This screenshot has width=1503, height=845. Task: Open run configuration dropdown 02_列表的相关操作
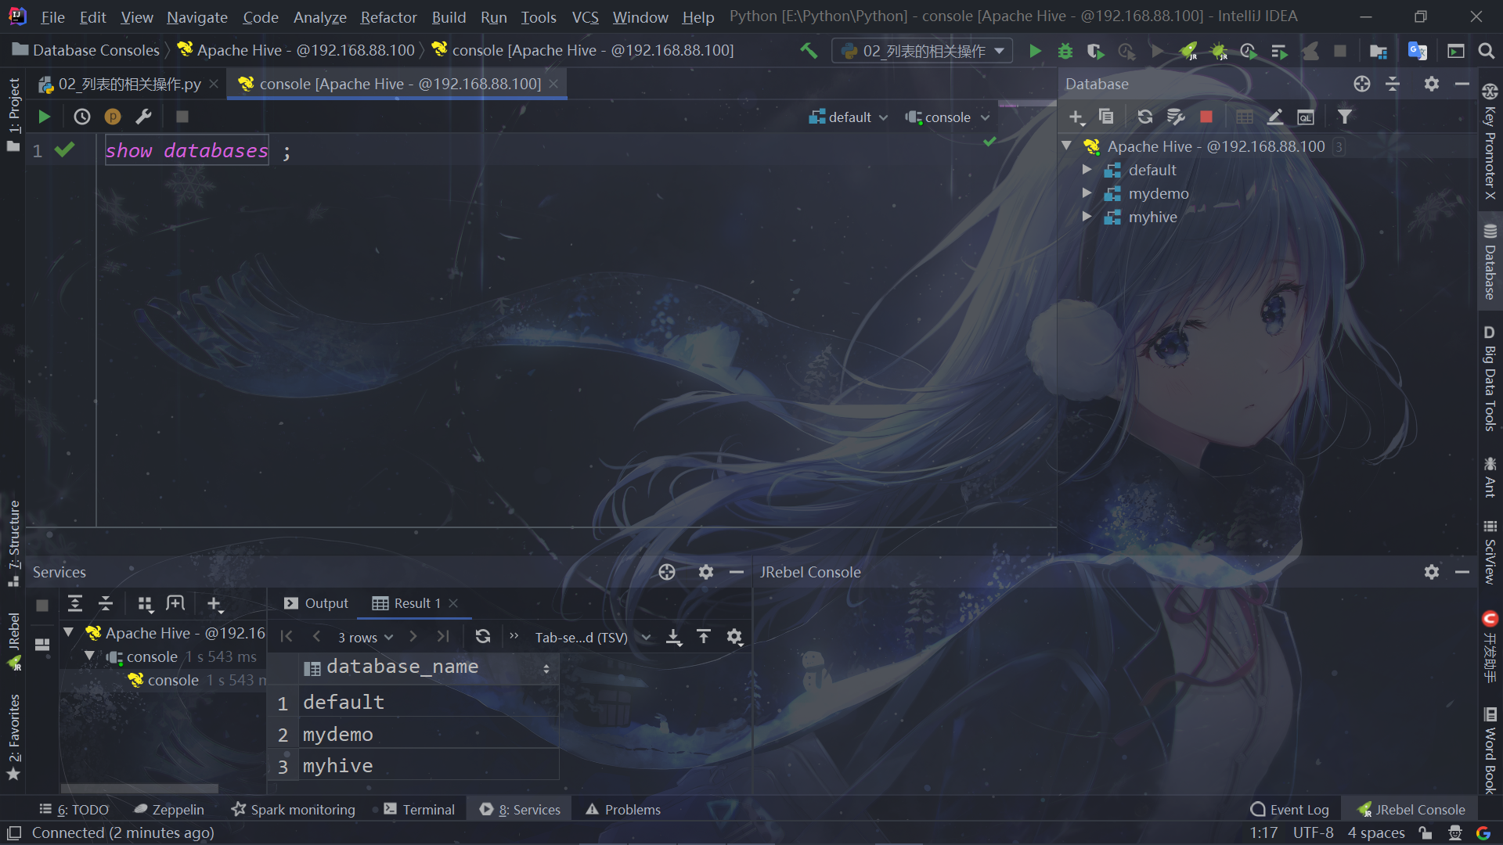coord(922,51)
